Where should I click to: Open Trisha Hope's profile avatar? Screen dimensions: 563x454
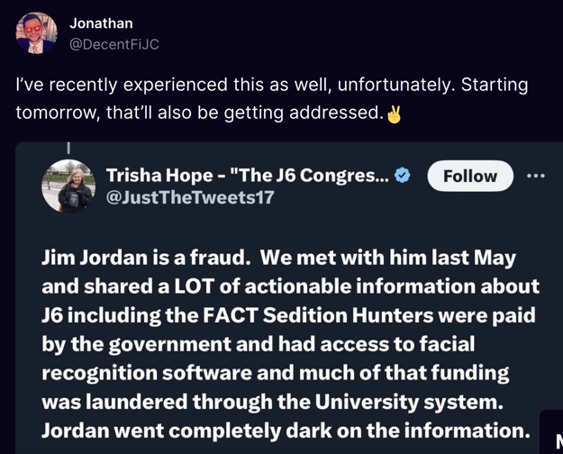tap(69, 186)
